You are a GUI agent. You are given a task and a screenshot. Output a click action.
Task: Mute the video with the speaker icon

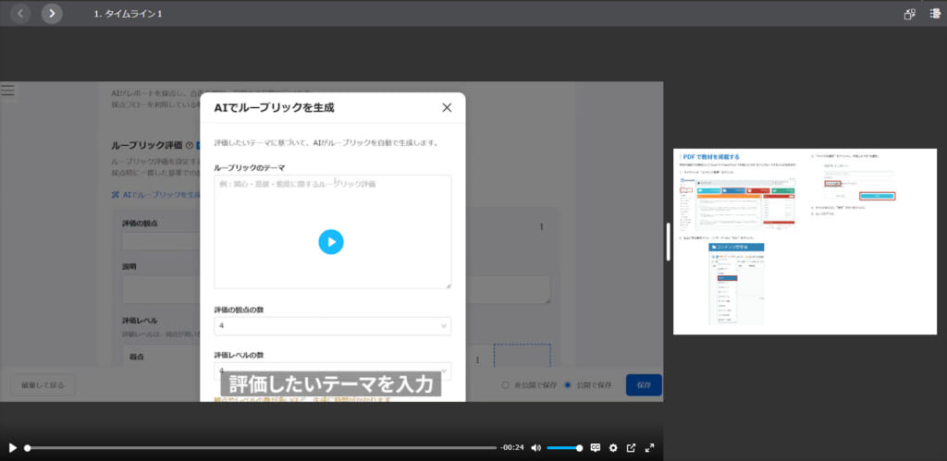point(536,448)
